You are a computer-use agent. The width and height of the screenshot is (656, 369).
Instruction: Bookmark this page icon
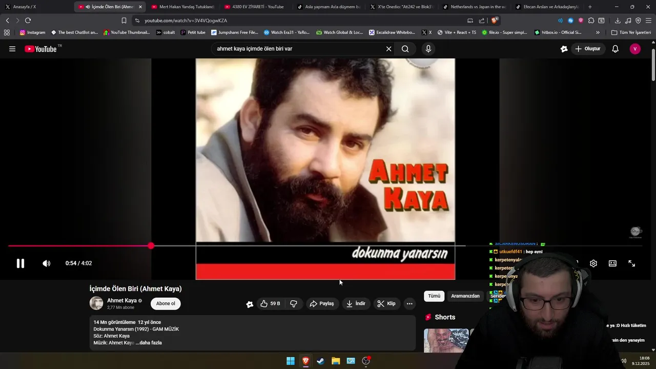[x=124, y=20]
